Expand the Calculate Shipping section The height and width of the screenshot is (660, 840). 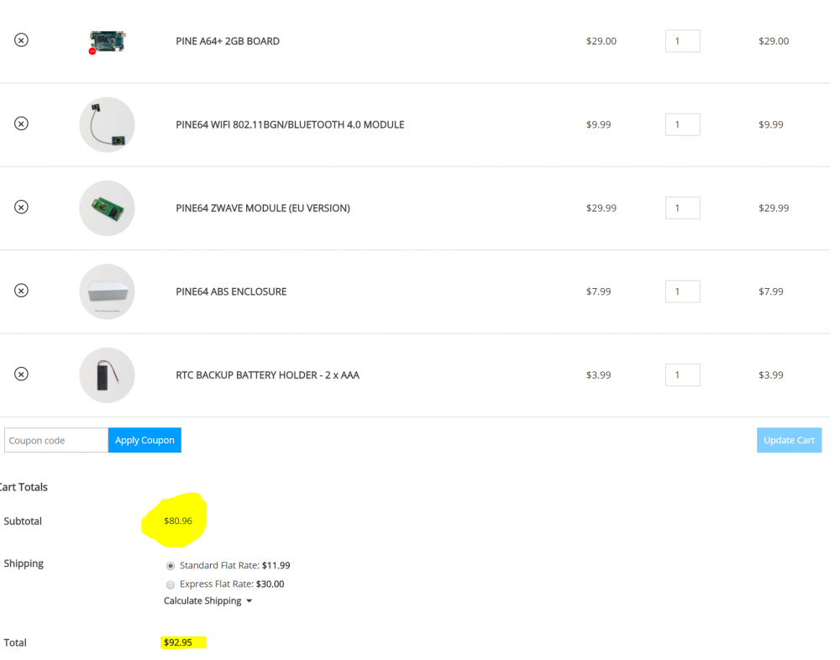coord(207,601)
